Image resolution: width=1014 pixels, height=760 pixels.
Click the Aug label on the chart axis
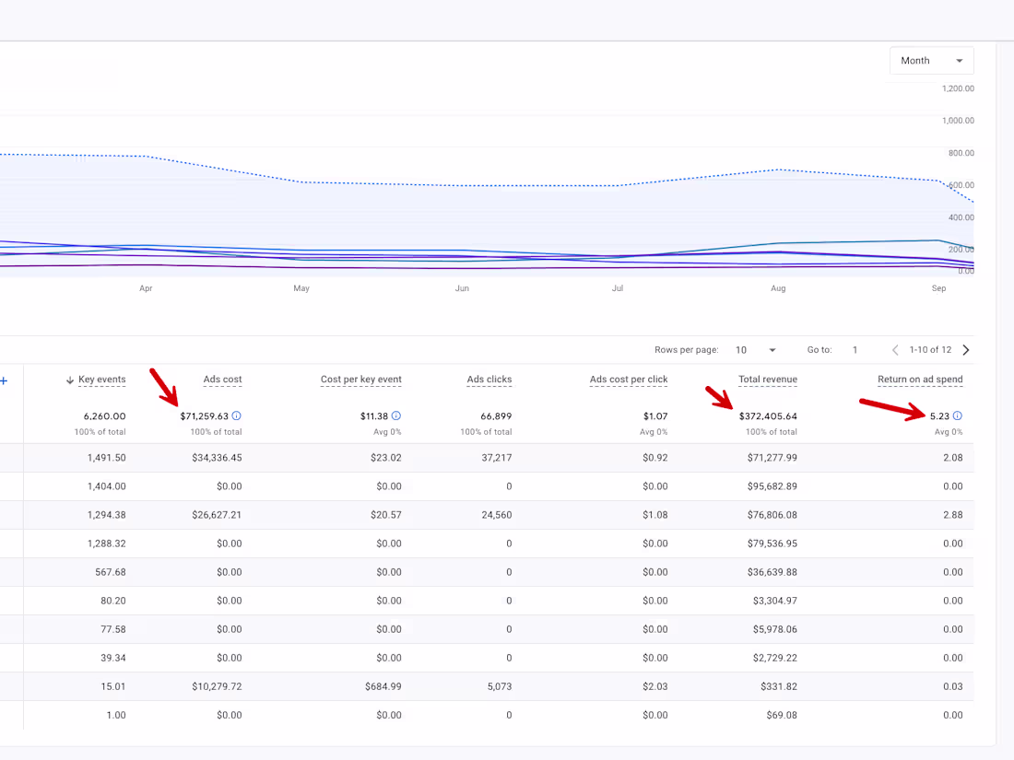pyautogui.click(x=778, y=287)
